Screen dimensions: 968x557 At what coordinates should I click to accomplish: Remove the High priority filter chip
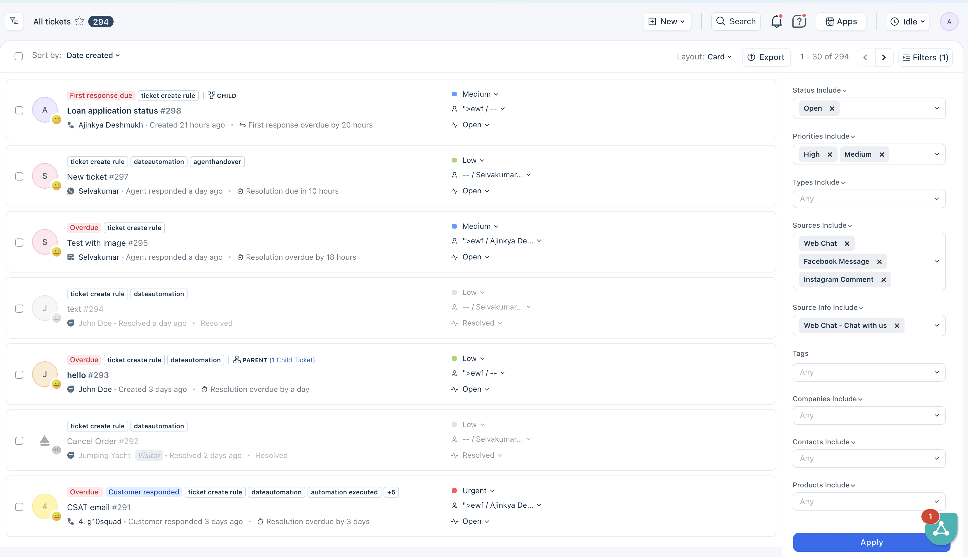coord(829,155)
